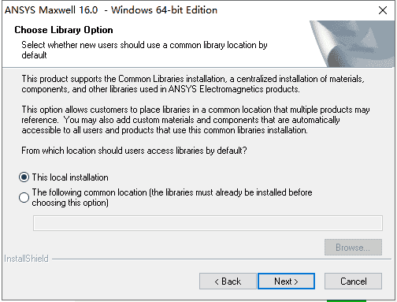Click the paragraph about Common Libraries installation
The height and width of the screenshot is (302, 397).
(x=193, y=84)
